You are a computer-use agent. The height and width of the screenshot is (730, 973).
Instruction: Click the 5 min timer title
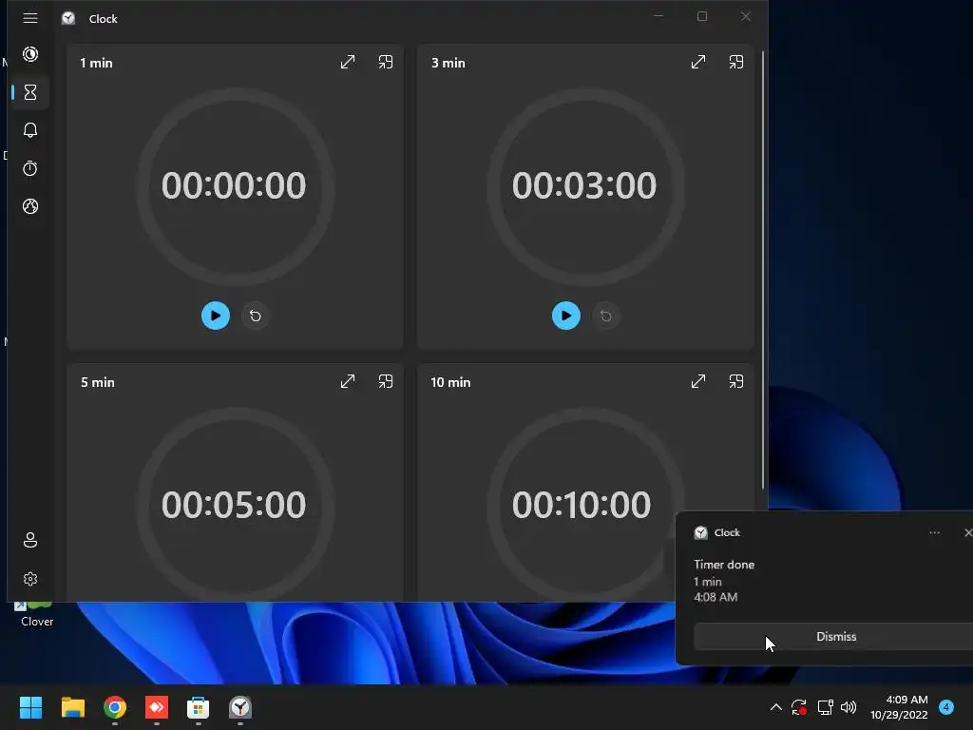pyautogui.click(x=98, y=382)
